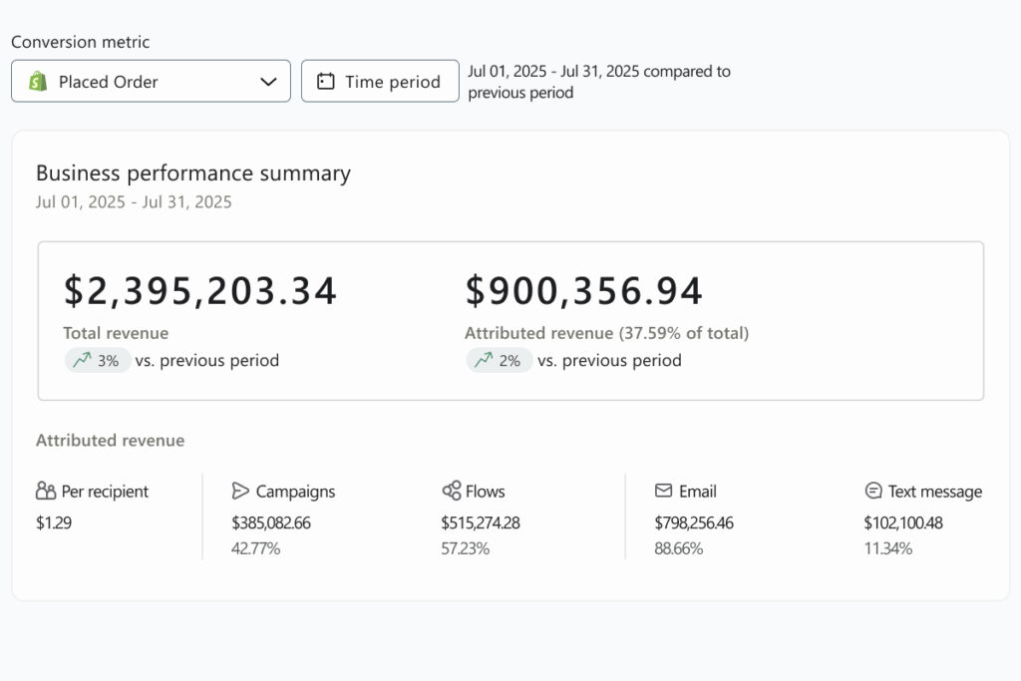Click the 2% attributed revenue change badge
1021x681 pixels.
[x=500, y=360]
